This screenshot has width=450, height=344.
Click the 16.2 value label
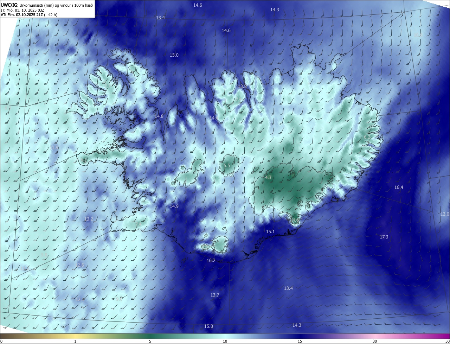pyautogui.click(x=211, y=260)
